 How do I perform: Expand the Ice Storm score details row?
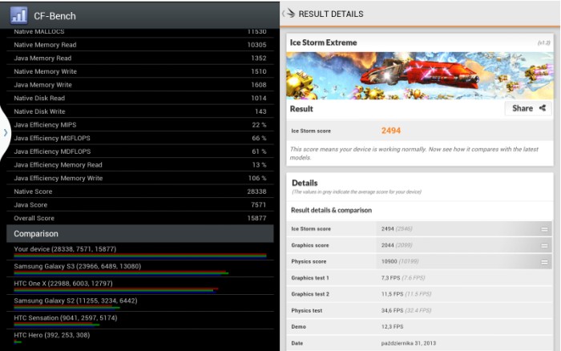pos(544,229)
